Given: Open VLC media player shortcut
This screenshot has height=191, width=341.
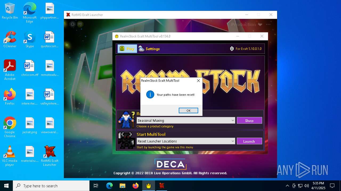Looking at the screenshot, I should [x=10, y=156].
